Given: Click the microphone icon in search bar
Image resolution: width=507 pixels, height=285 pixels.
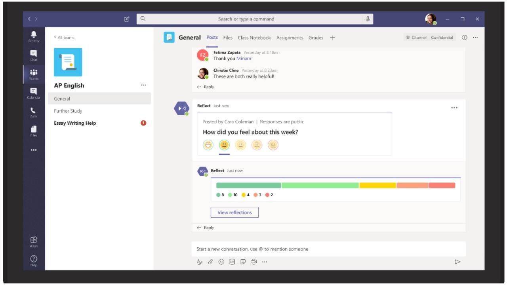Looking at the screenshot, I should (x=368, y=19).
